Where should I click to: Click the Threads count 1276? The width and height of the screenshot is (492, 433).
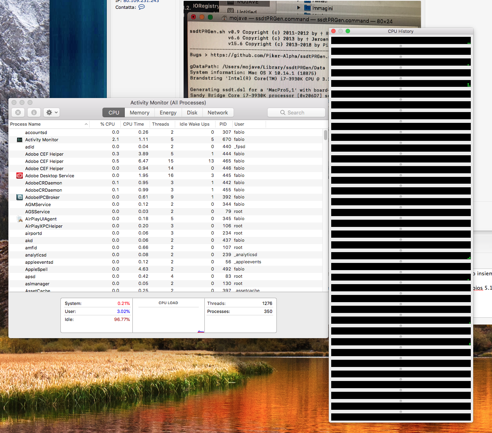pyautogui.click(x=267, y=303)
